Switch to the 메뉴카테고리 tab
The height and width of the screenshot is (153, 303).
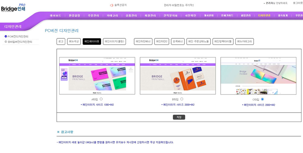244,41
